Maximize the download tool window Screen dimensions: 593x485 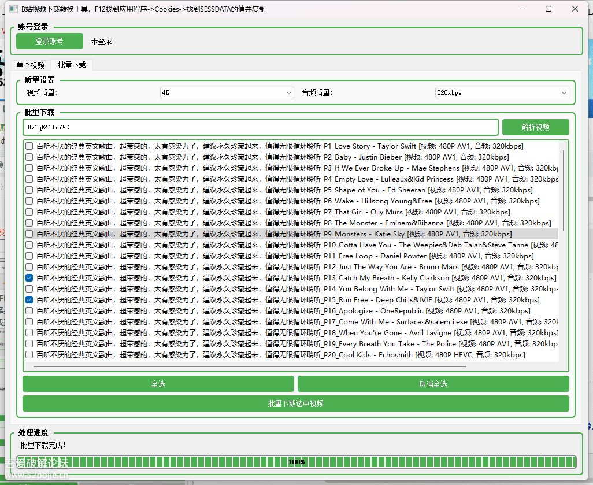[548, 9]
